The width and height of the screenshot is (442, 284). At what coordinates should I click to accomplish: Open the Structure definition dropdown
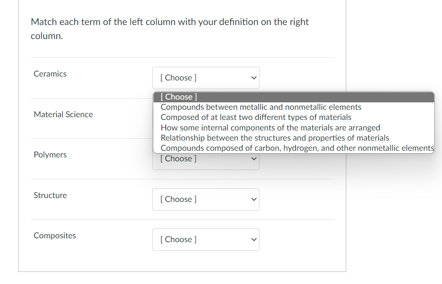point(206,199)
